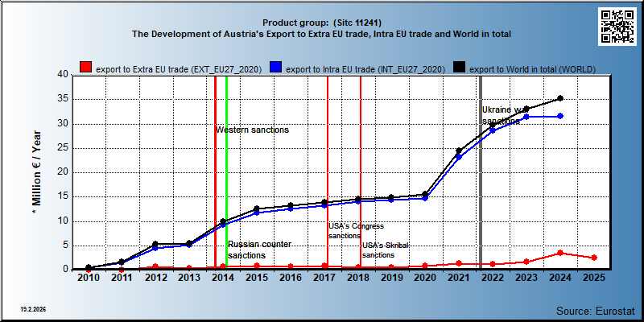Screen dimensions: 644x322
Task: Click the y-axis value 30
Action: [x=63, y=124]
